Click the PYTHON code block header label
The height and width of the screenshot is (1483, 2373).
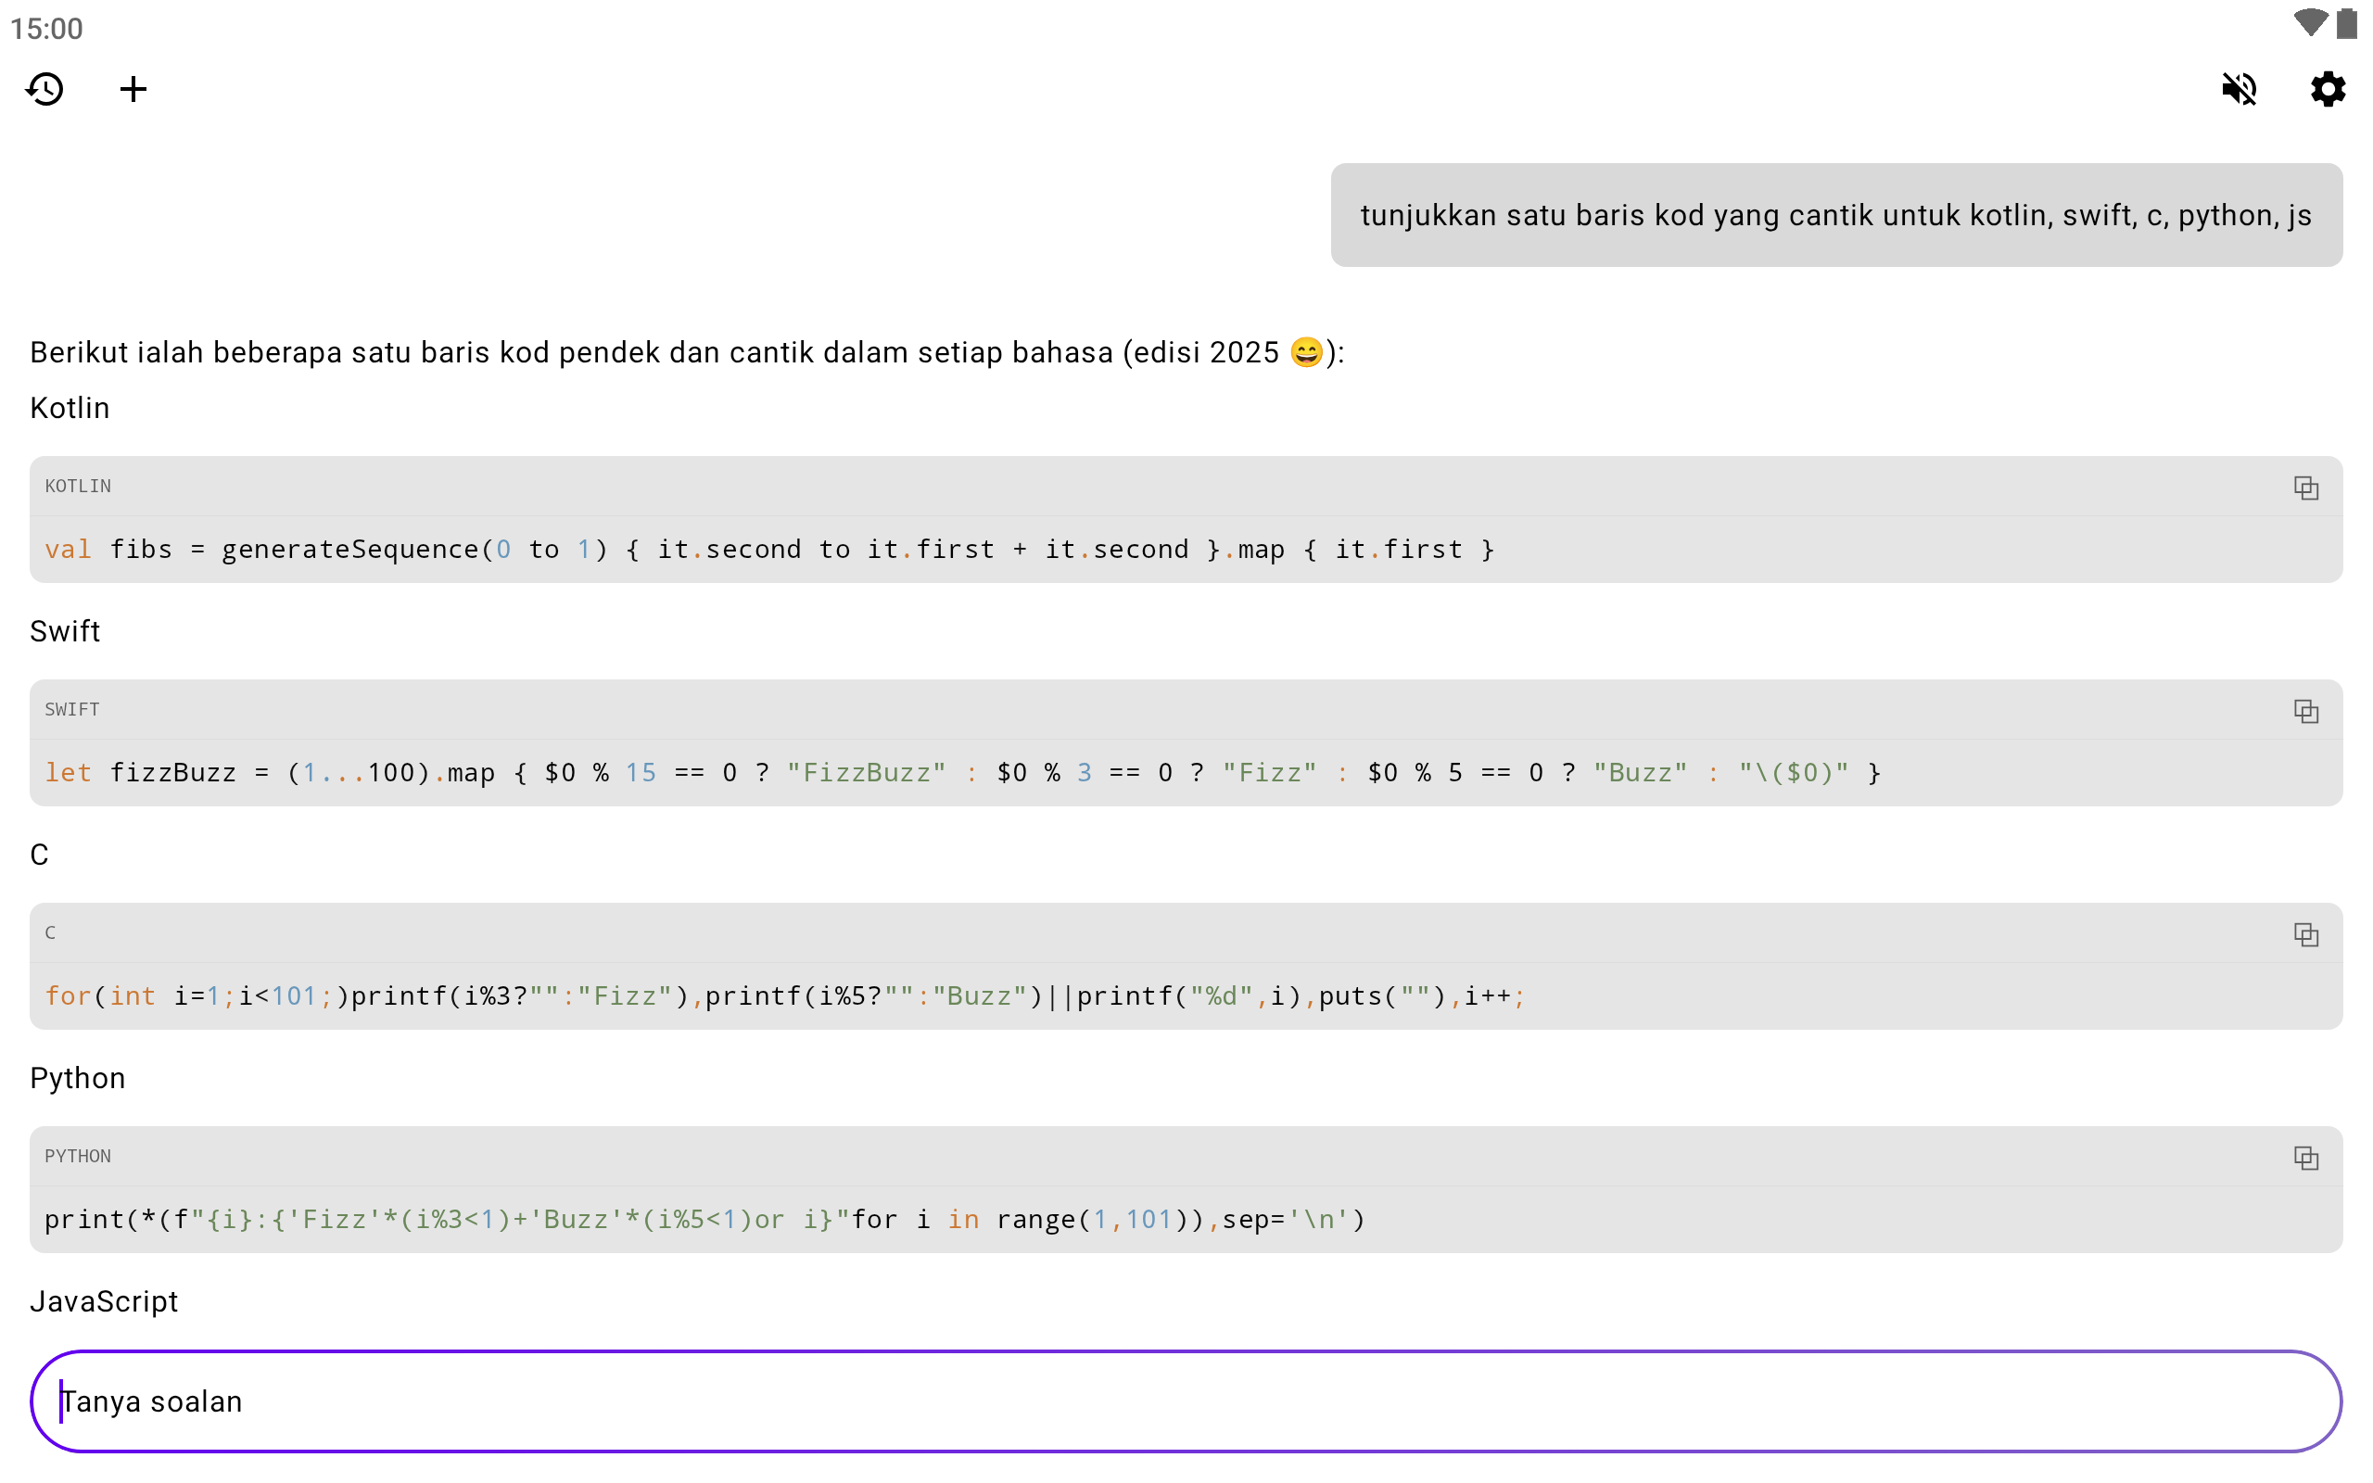coord(78,1157)
